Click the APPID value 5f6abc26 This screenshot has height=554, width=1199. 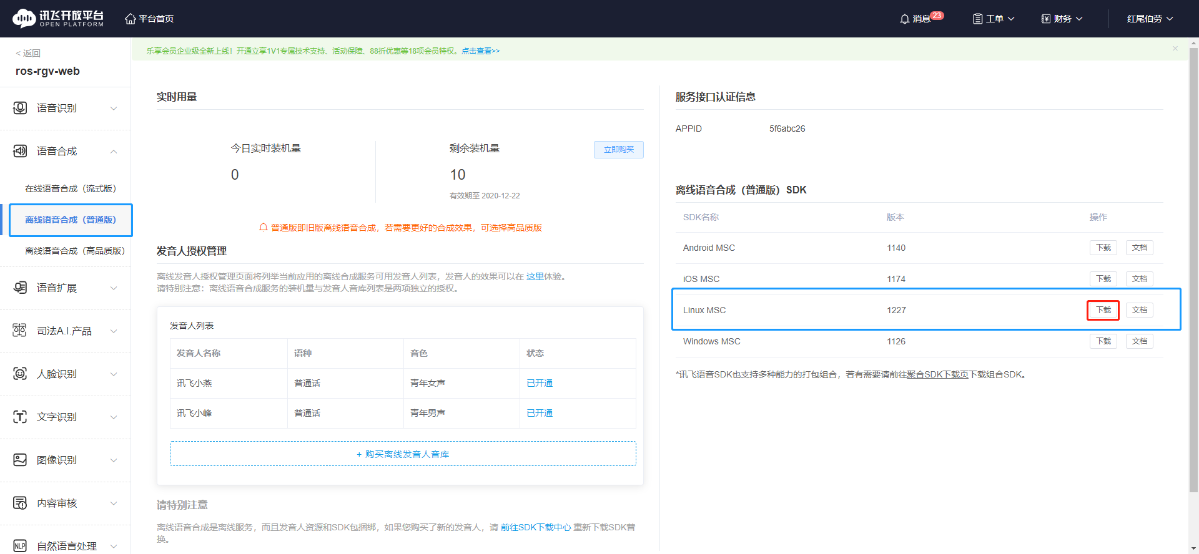pos(787,129)
